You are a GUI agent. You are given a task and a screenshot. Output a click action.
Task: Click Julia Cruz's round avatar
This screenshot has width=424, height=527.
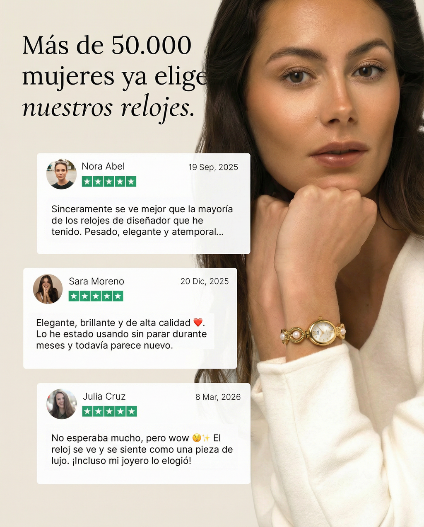[x=62, y=404]
